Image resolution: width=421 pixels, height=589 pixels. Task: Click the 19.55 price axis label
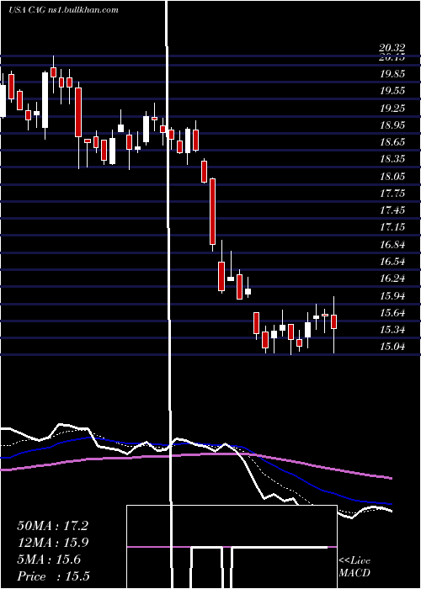coord(392,91)
